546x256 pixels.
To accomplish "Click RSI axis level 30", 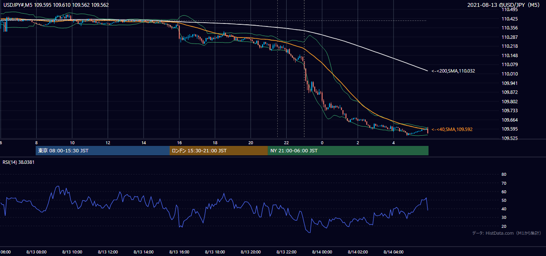I will click(x=504, y=218).
